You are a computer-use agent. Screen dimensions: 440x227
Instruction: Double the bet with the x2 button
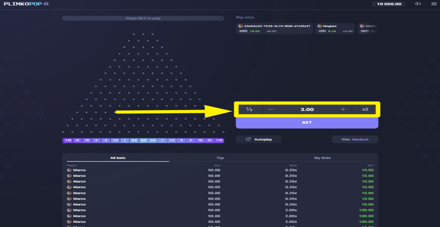click(x=365, y=109)
